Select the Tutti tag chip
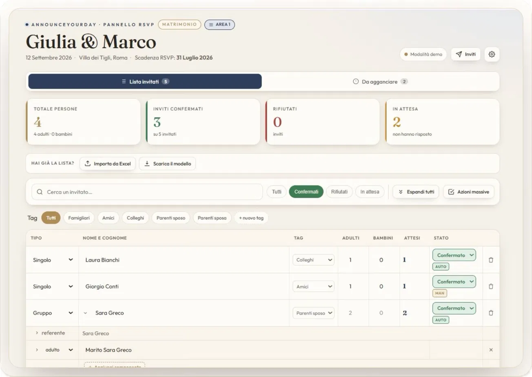The image size is (532, 377). click(x=51, y=218)
